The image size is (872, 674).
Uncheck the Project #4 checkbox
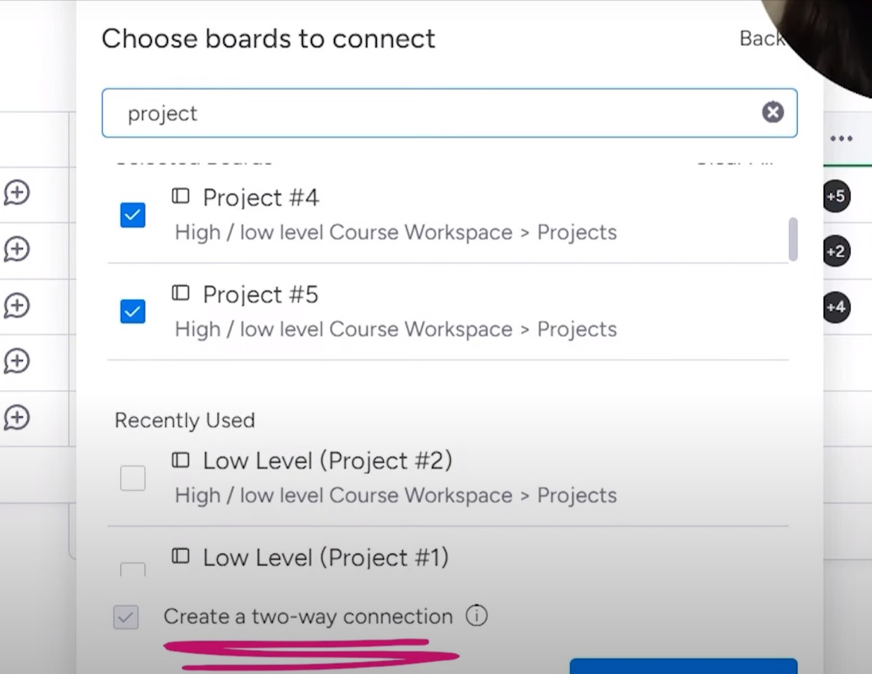click(133, 215)
